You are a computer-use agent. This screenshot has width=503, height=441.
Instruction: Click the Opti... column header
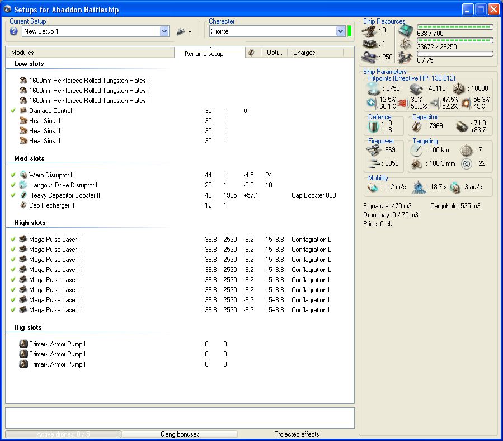(274, 53)
